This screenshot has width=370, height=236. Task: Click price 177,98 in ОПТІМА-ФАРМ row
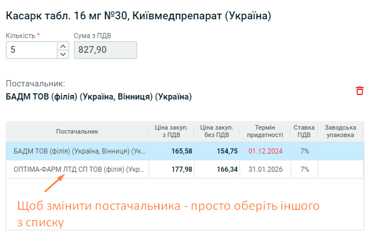point(182,169)
